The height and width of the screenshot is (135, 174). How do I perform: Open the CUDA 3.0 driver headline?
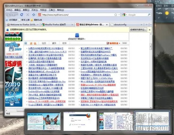[x=98, y=105]
